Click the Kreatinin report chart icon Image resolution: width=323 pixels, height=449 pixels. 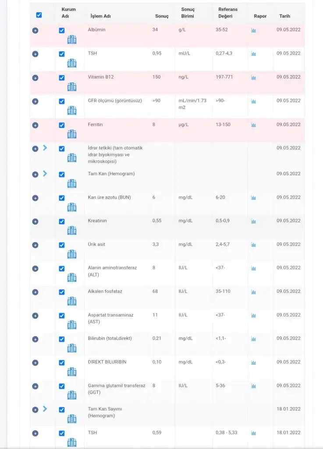pos(253,221)
